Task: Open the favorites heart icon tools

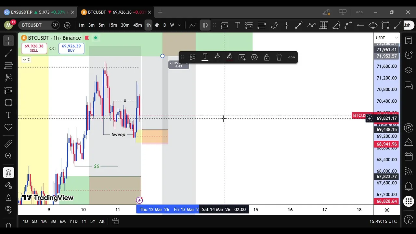Action: coord(9,127)
